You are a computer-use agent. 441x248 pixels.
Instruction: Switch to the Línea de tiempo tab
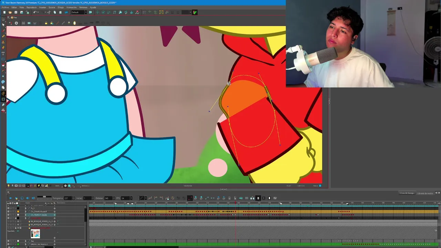click(407, 193)
